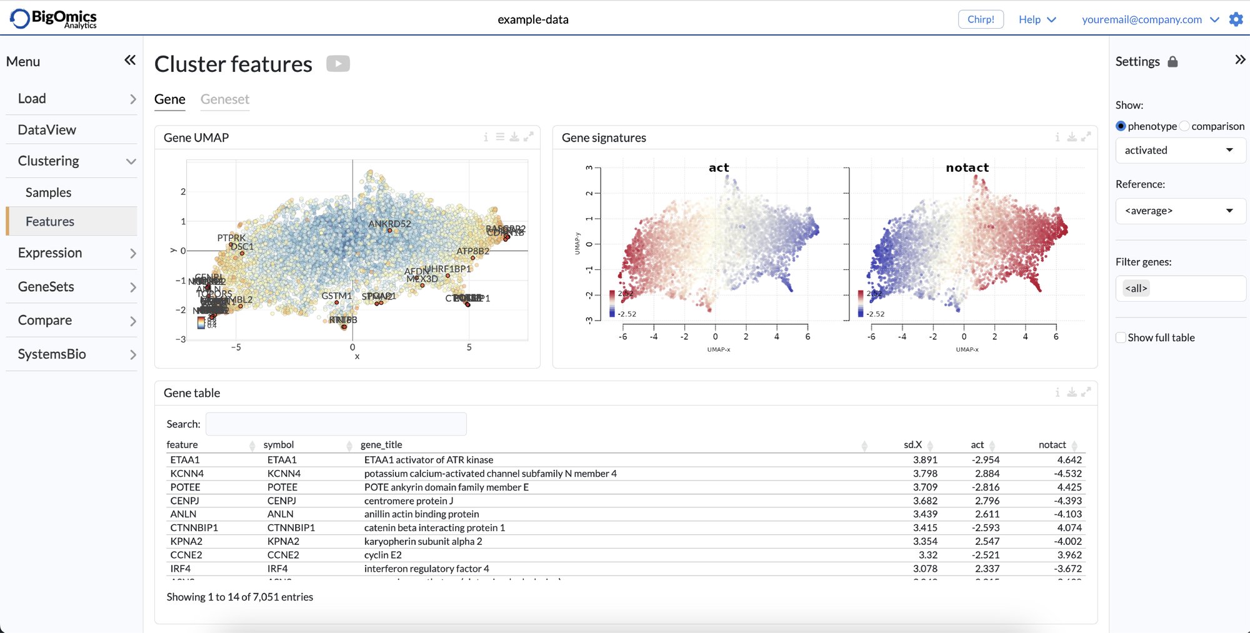Open Gene UMAP info icon
The image size is (1250, 633).
[x=486, y=137]
